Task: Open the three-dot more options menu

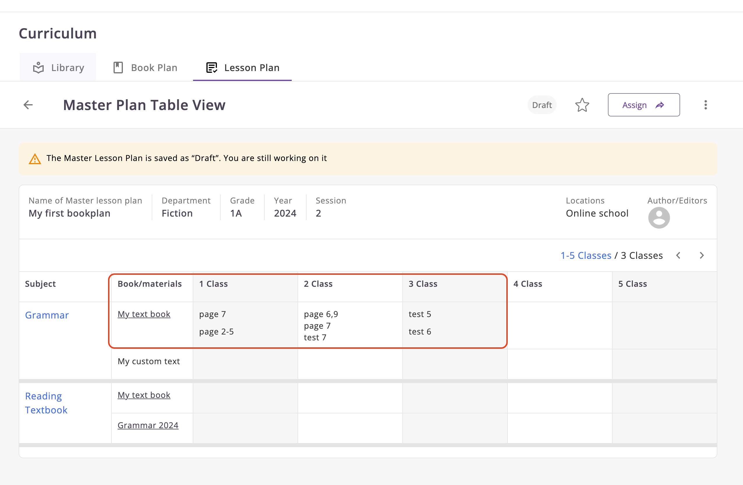Action: [x=705, y=105]
